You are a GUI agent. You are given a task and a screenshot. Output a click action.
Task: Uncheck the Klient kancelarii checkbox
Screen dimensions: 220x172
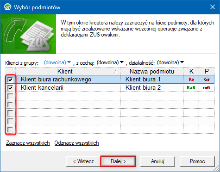[x=10, y=88]
